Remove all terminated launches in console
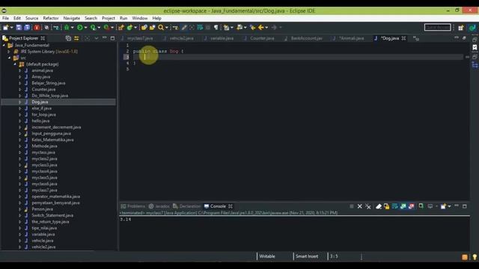The height and width of the screenshot is (269, 479). [368, 206]
